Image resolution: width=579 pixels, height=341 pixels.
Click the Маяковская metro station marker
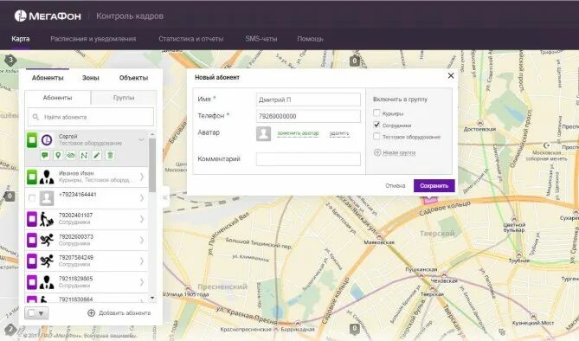[379, 236]
